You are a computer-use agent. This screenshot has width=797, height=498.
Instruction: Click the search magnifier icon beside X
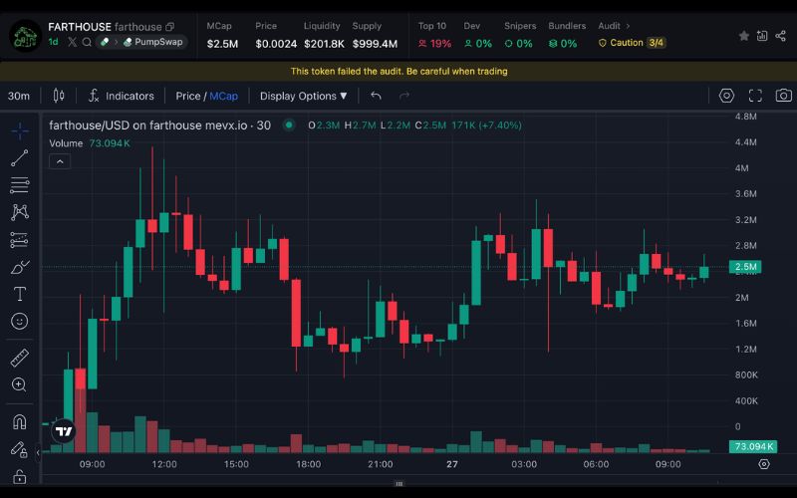pyautogui.click(x=87, y=42)
